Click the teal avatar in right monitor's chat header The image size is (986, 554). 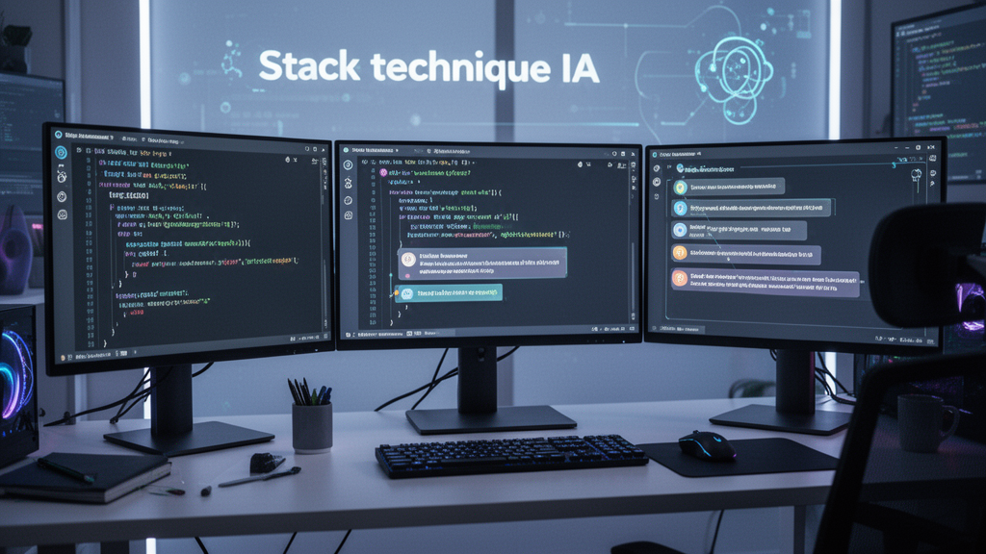pos(680,168)
